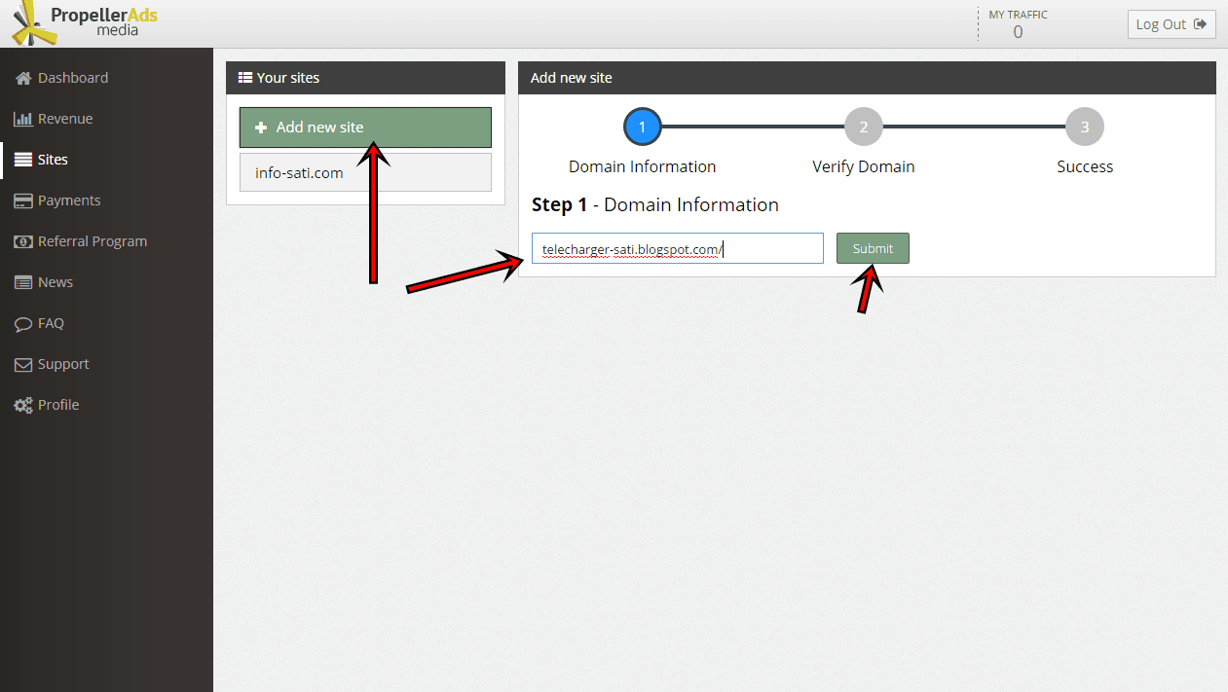Screen dimensions: 1228x692
Task: Click step 3 circle in progress bar
Action: 1085,127
